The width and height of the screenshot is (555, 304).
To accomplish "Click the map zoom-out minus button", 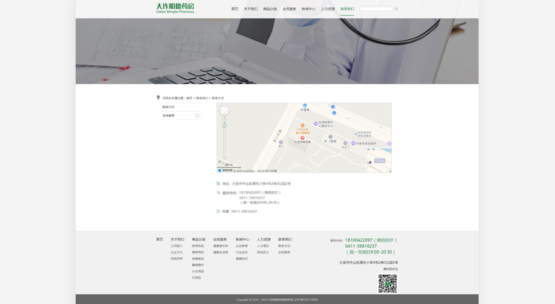I will (x=224, y=157).
